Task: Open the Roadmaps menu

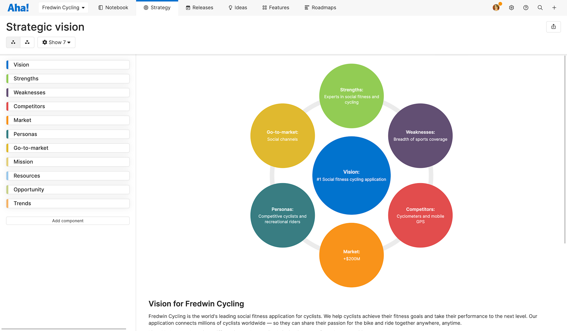Action: [x=320, y=8]
